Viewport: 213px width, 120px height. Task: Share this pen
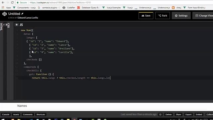(178, 115)
